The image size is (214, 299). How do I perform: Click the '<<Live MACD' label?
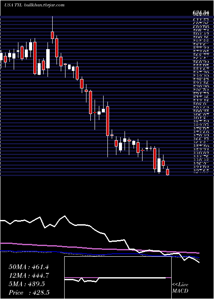point(180,288)
